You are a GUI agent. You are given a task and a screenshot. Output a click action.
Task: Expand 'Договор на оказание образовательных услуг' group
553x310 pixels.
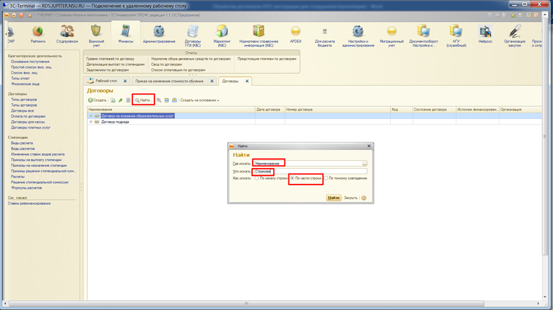coord(91,116)
